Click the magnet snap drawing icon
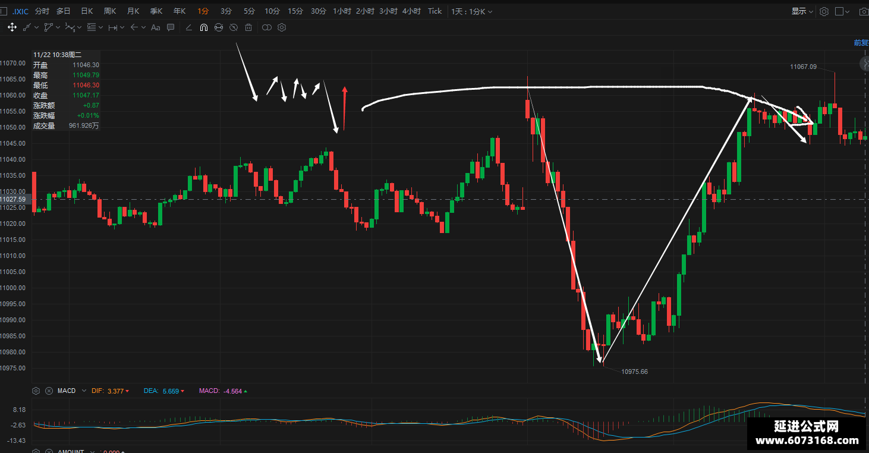Image resolution: width=869 pixels, height=453 pixels. click(x=203, y=27)
